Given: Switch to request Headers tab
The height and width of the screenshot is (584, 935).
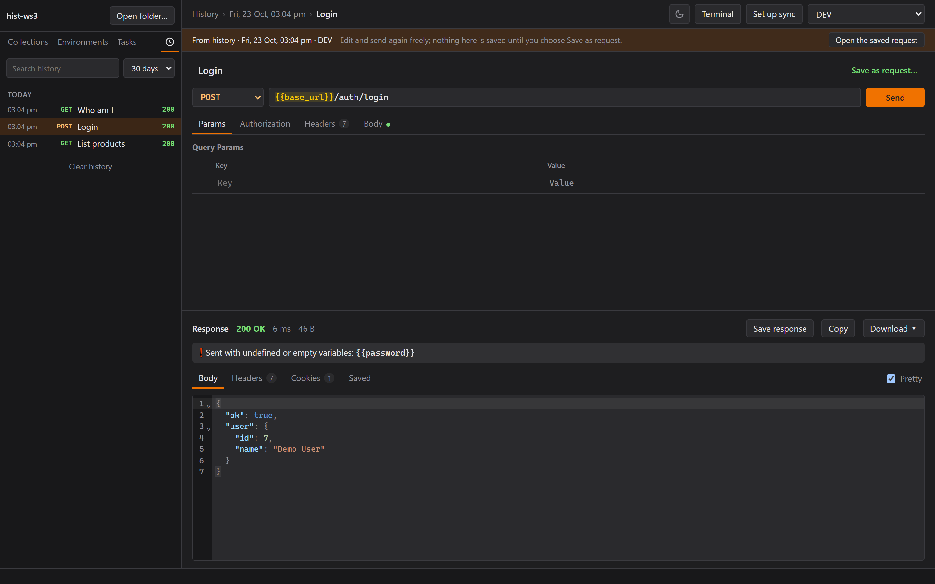Looking at the screenshot, I should tap(327, 124).
